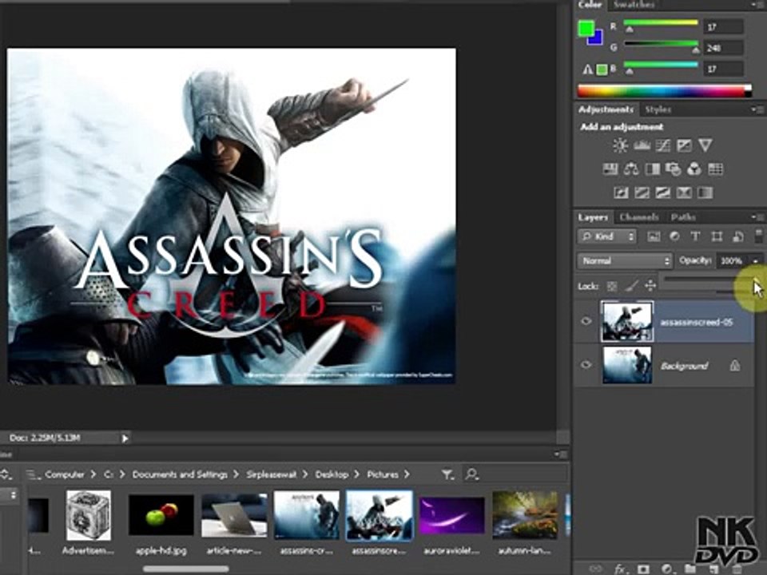Open the Normal blend mode dropdown
This screenshot has height=575, width=767.
click(625, 260)
